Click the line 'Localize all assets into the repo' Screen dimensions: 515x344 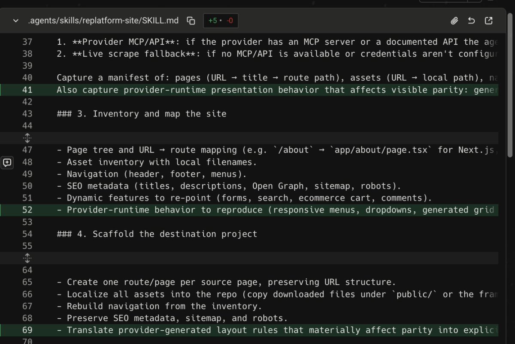coord(277,294)
